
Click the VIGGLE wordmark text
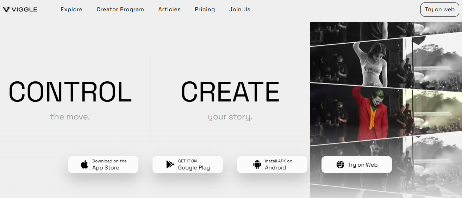click(x=25, y=10)
